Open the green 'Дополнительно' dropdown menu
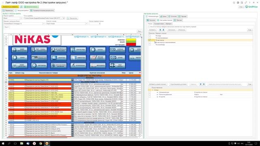Screen dimensions: 260x146 [x=31, y=7]
